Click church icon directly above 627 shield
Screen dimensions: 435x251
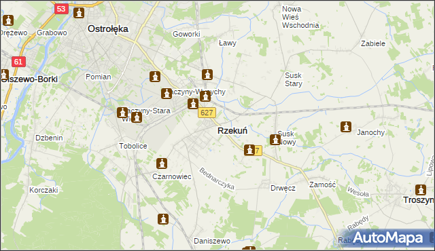205,96
